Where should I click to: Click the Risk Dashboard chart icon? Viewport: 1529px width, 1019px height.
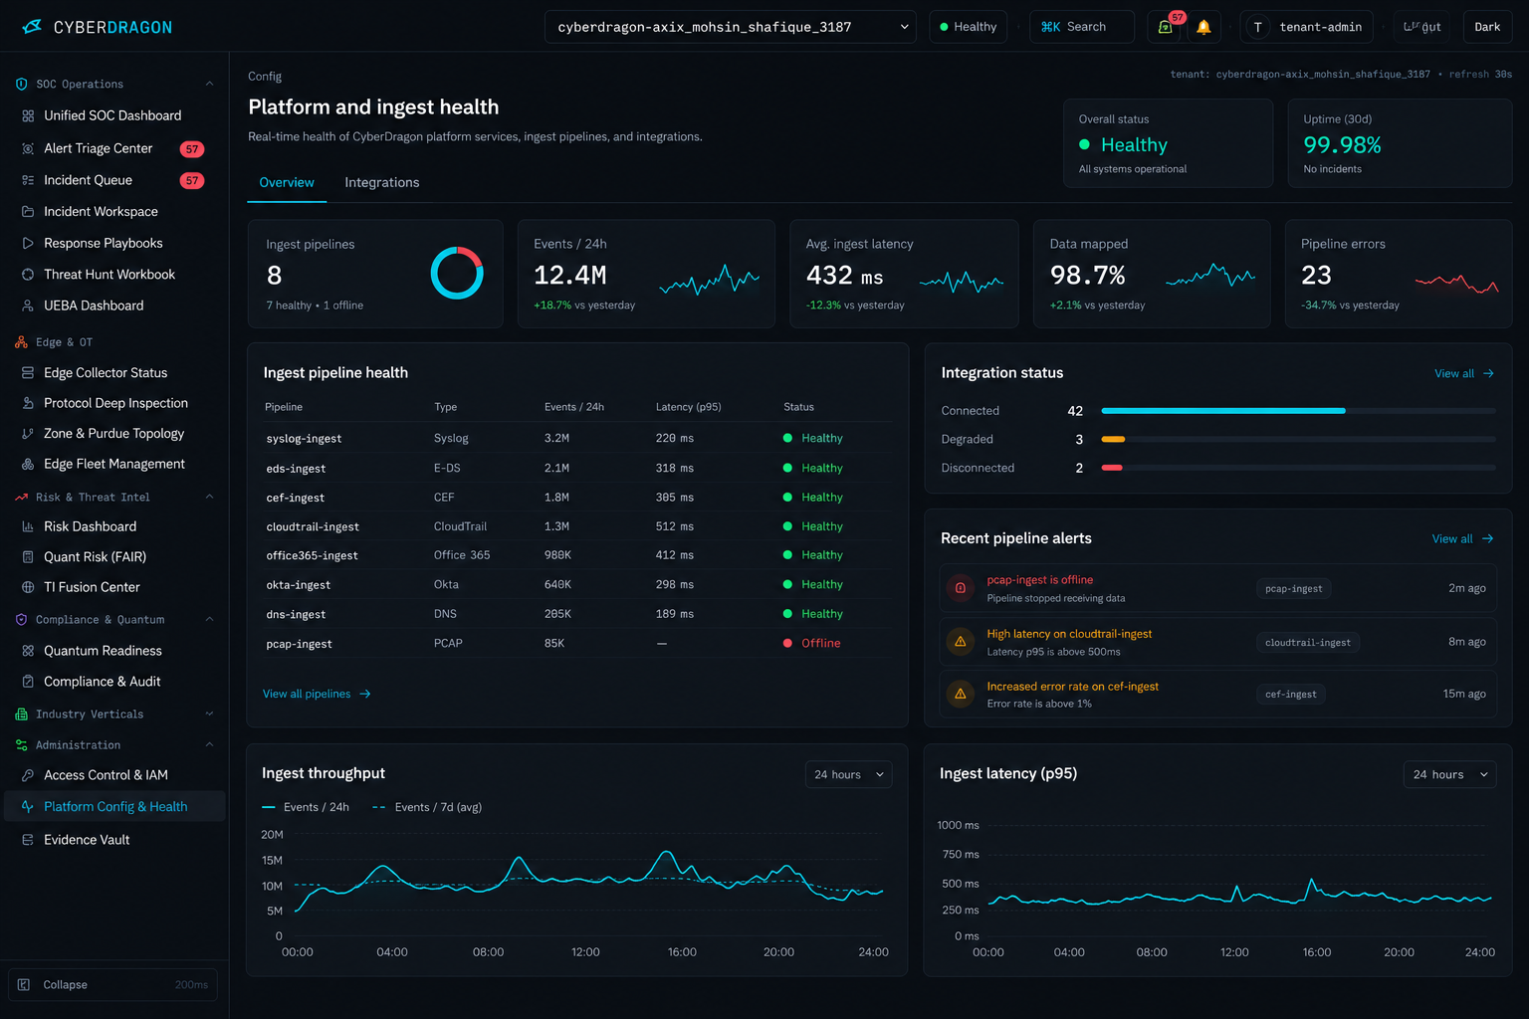pyautogui.click(x=28, y=526)
